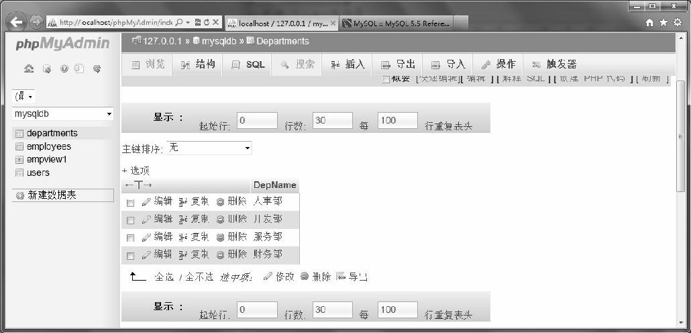The width and height of the screenshot is (691, 333).
Task: Click red delete icon for 开发部 row
Action: tap(220, 220)
